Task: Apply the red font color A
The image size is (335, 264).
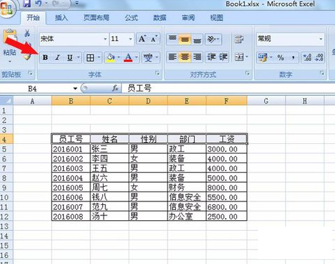Action: pyautogui.click(x=129, y=58)
